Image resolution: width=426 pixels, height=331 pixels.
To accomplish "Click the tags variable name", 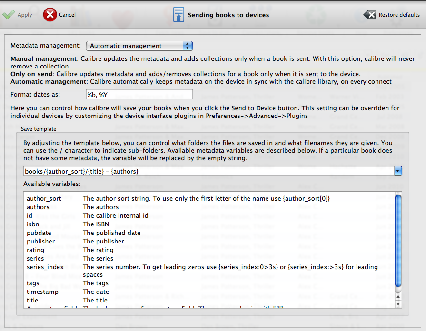I will (32, 283).
